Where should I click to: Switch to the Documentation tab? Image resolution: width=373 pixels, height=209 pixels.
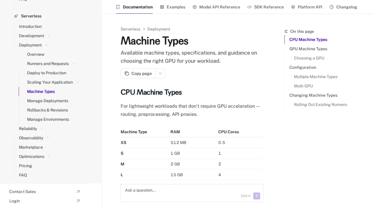click(x=134, y=7)
